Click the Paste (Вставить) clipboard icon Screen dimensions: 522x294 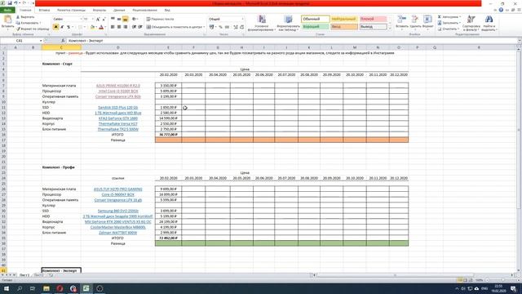[x=7, y=20]
